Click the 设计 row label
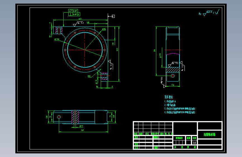 tap(136, 137)
